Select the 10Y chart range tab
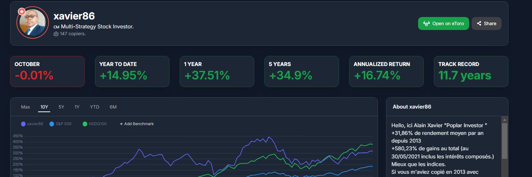532x177 pixels. (x=44, y=107)
